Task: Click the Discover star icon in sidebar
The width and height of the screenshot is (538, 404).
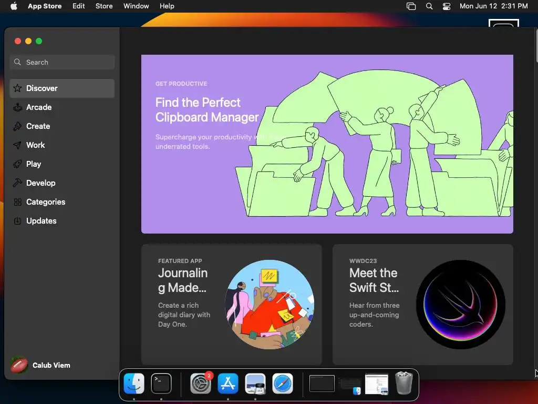Action: (17, 88)
